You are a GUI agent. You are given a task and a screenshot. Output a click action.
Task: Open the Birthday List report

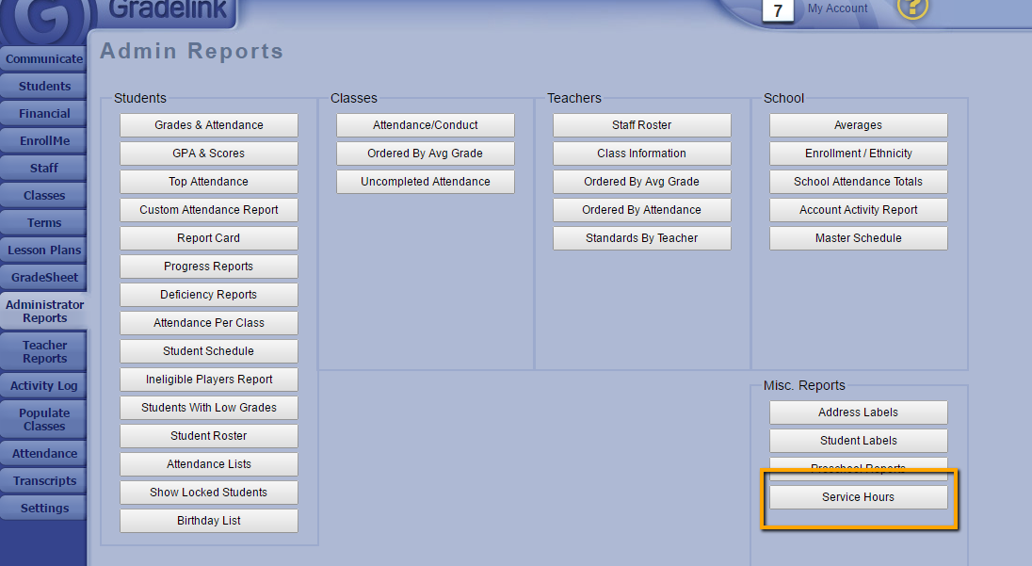tap(209, 521)
